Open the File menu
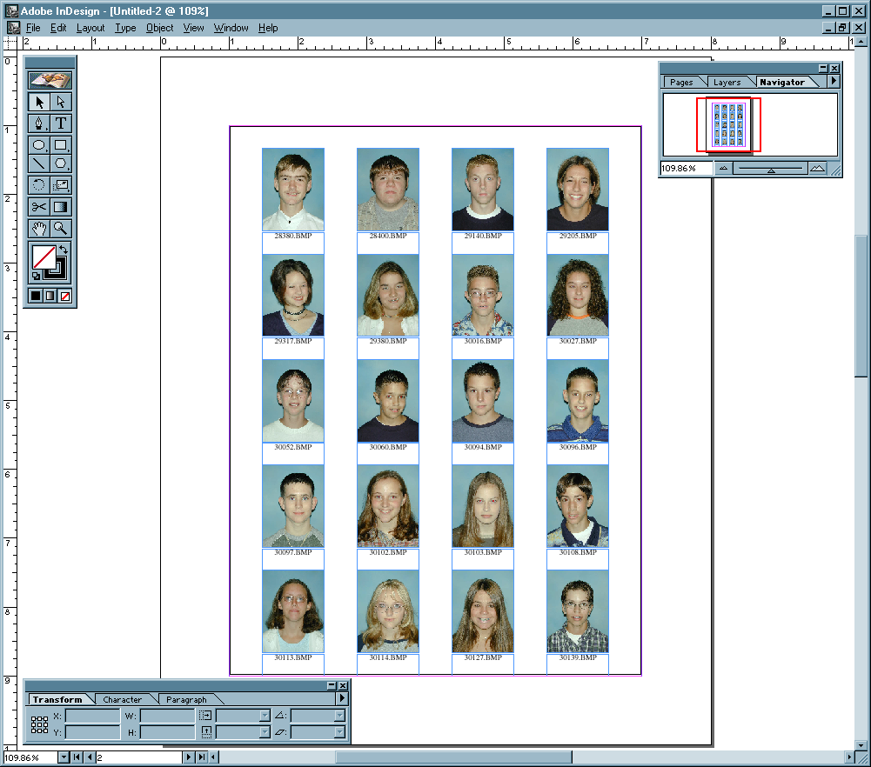This screenshot has width=871, height=767. (x=33, y=28)
